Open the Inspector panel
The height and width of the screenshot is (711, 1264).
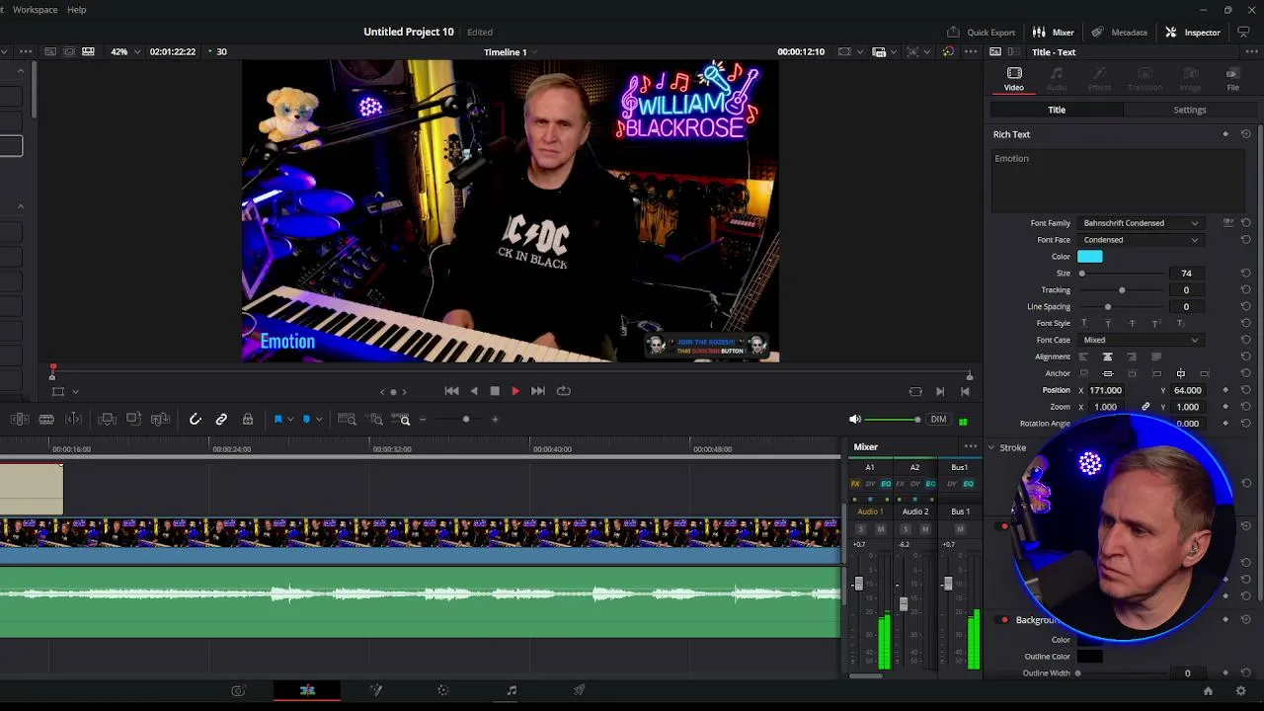pos(1193,33)
